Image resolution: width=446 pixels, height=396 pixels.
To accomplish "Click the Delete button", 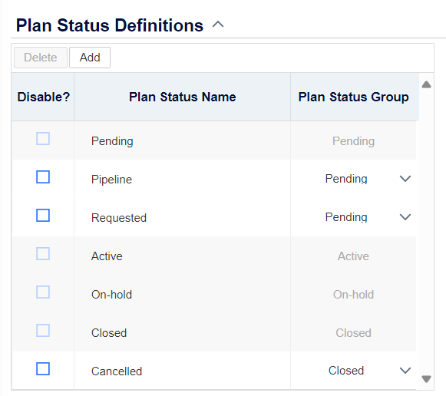I will pos(41,58).
